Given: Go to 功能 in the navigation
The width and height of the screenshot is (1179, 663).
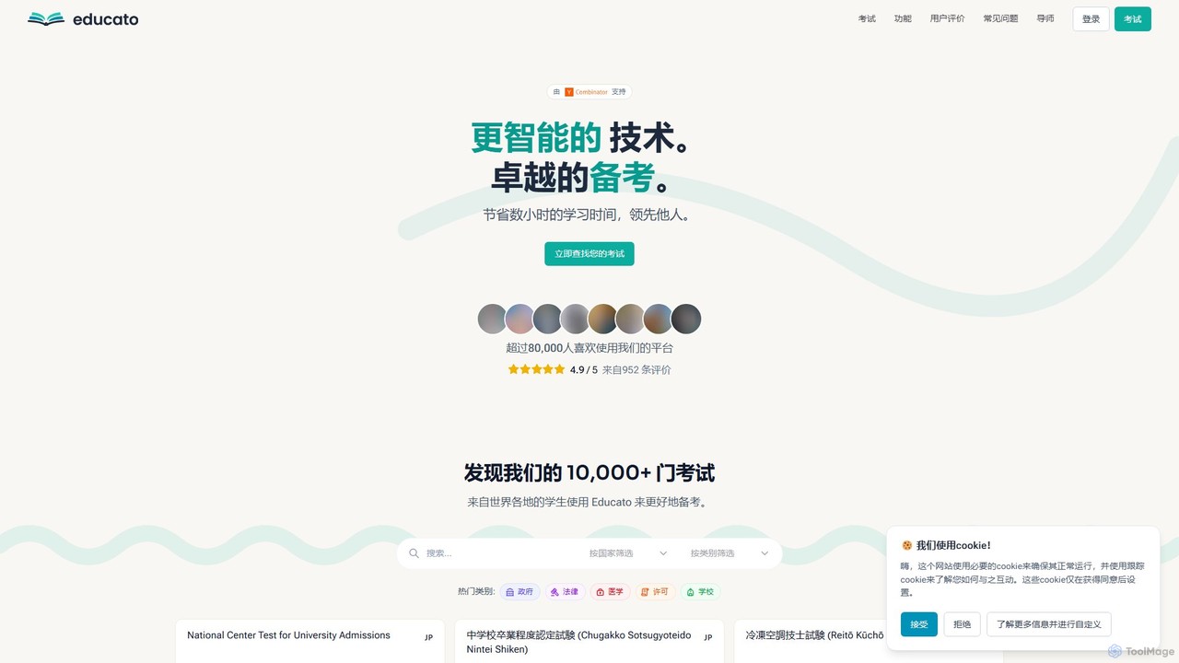Looking at the screenshot, I should 903,18.
